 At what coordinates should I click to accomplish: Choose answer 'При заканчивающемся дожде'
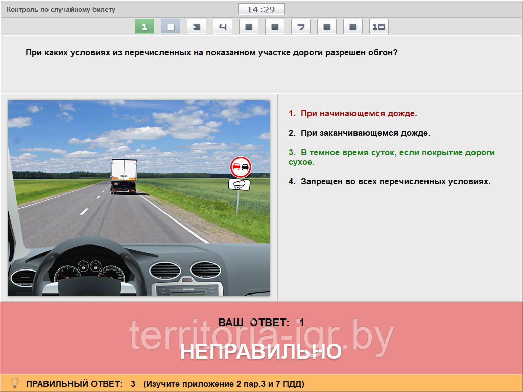click(x=365, y=133)
